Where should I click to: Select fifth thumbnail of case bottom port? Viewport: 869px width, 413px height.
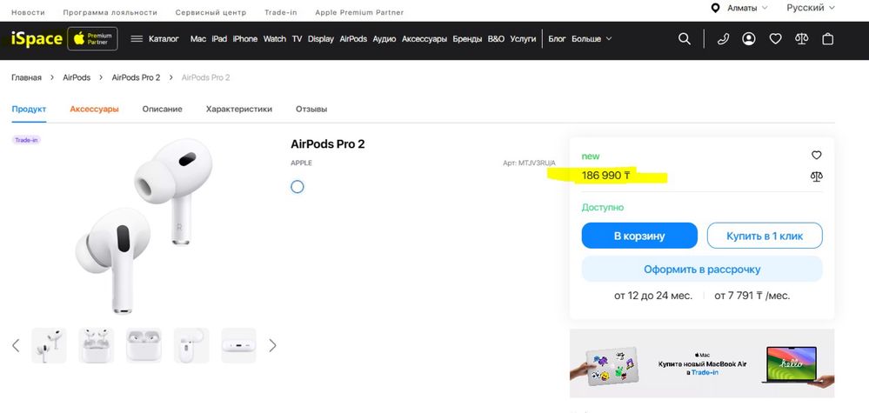point(239,345)
